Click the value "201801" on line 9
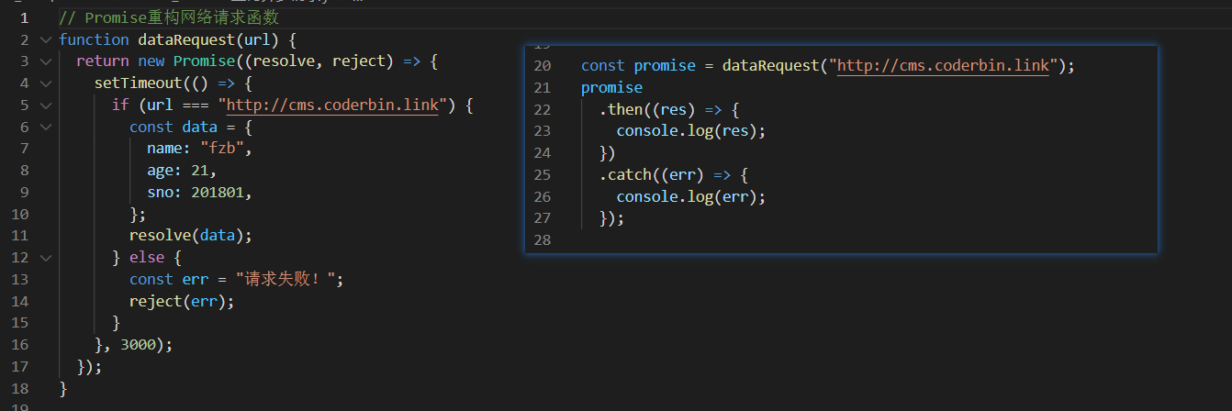The width and height of the screenshot is (1232, 411). pyautogui.click(x=218, y=193)
